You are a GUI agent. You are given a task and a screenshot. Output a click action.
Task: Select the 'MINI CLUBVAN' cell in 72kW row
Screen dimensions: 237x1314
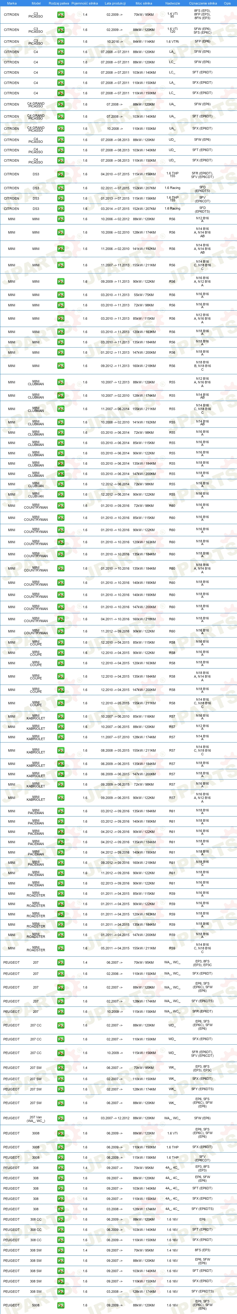(x=36, y=485)
